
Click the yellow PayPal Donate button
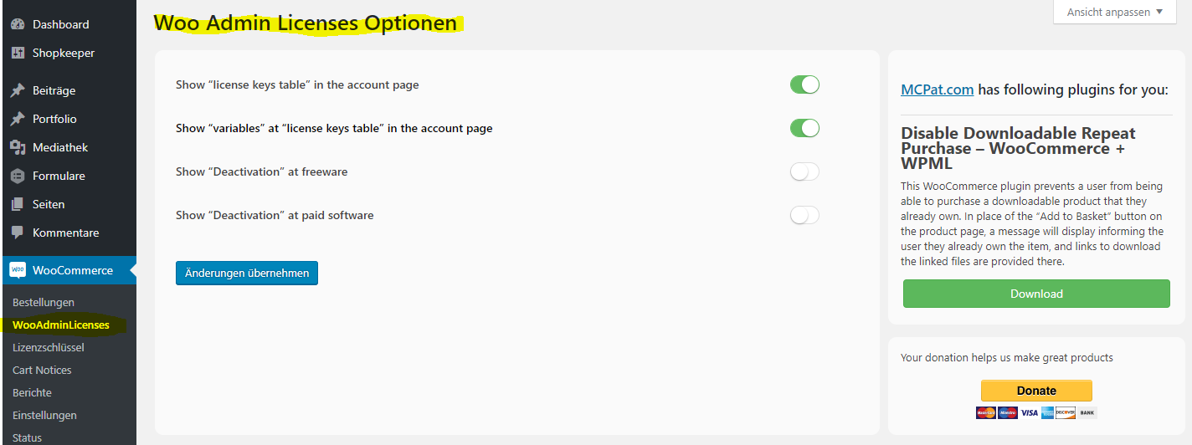pyautogui.click(x=1036, y=391)
